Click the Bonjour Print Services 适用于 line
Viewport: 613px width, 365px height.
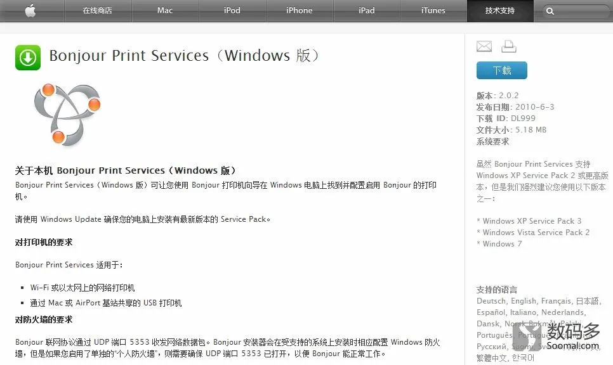click(x=69, y=265)
